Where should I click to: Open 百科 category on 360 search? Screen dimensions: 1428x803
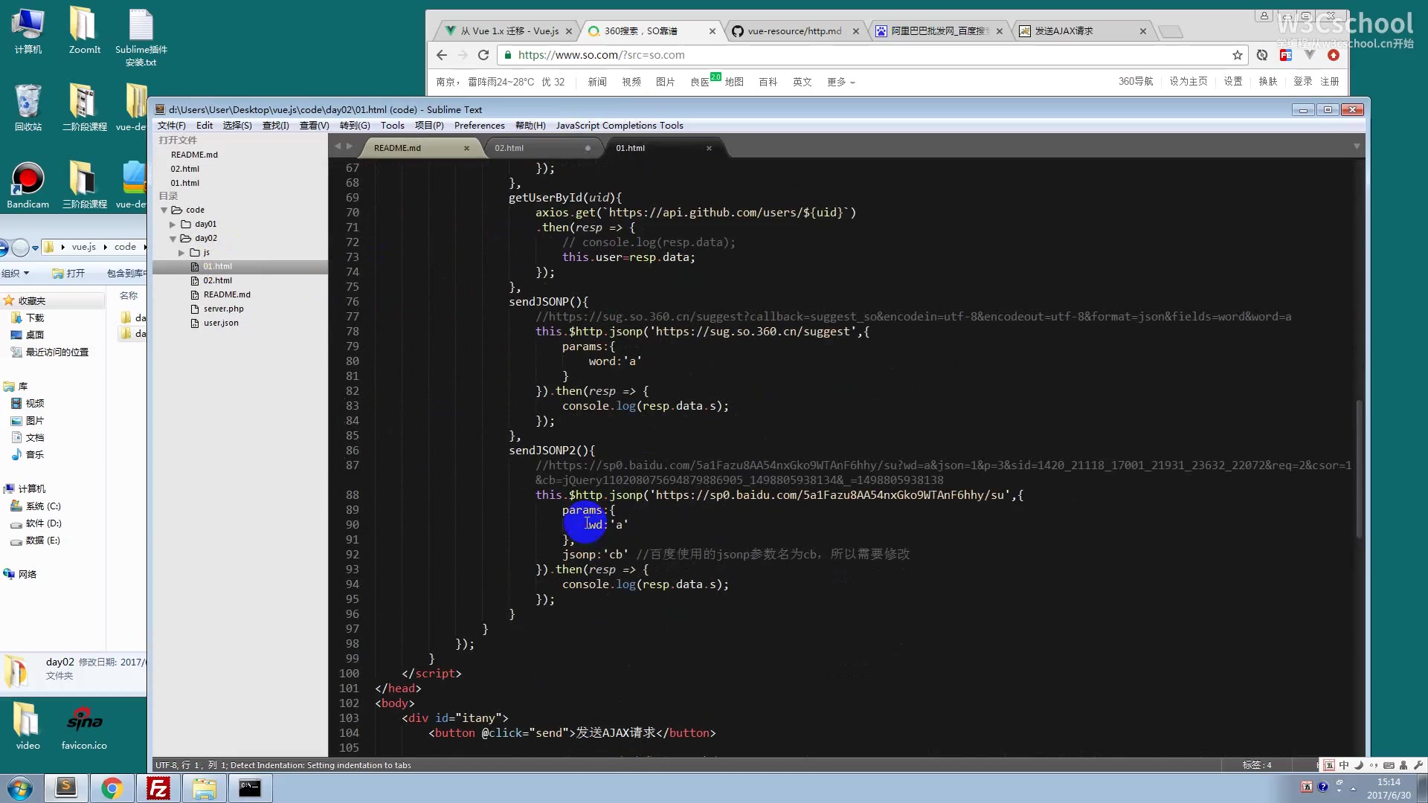point(768,82)
